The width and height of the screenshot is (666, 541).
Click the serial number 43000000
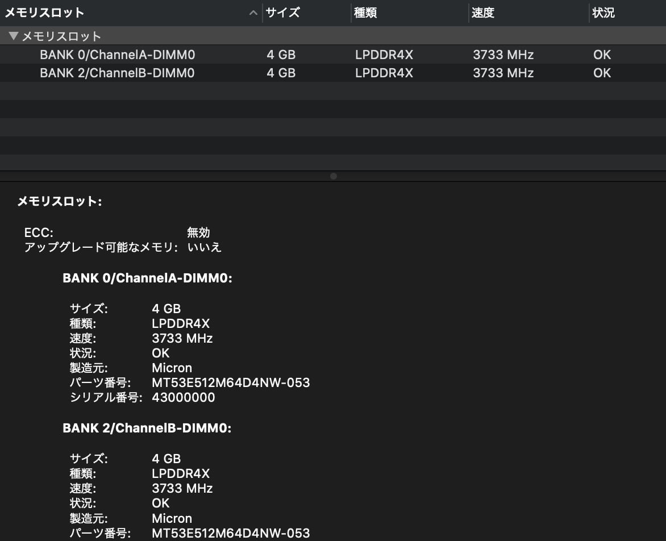184,397
